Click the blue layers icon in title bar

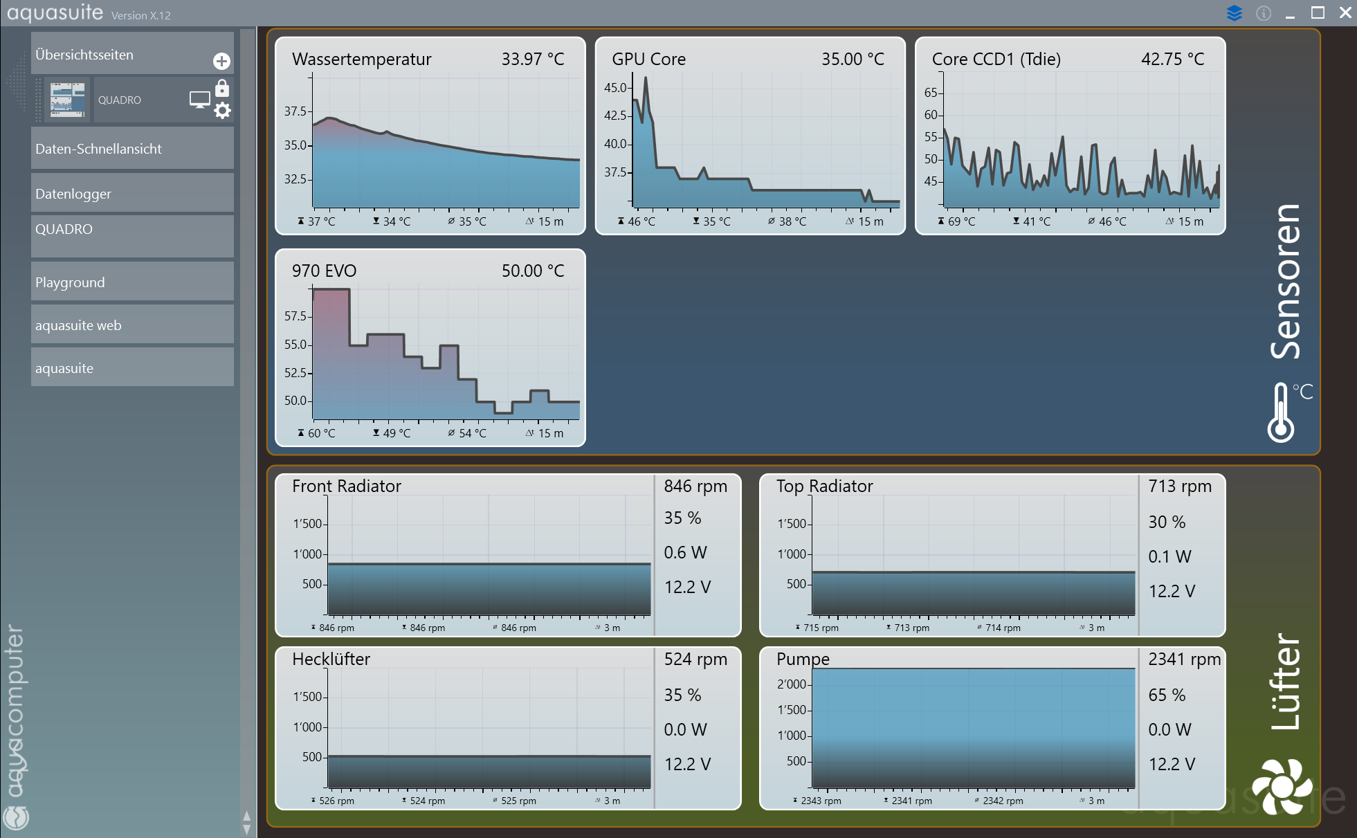[x=1234, y=13]
